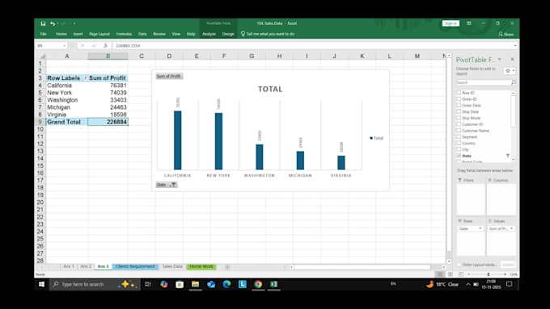This screenshot has height=309, width=550.
Task: Toggle Defer Layout Update checkbox
Action: pos(459,265)
